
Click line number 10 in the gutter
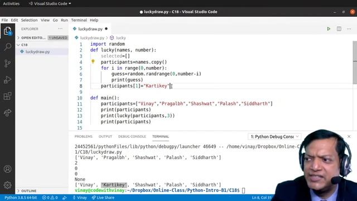79,98
